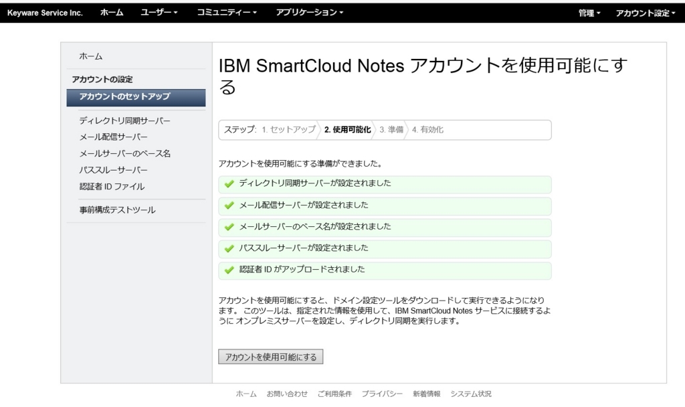Image resolution: width=685 pixels, height=407 pixels.
Task: Open footer プライバシー link
Action: 382,394
